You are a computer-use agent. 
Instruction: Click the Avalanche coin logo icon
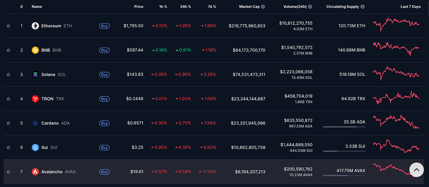pos(35,172)
